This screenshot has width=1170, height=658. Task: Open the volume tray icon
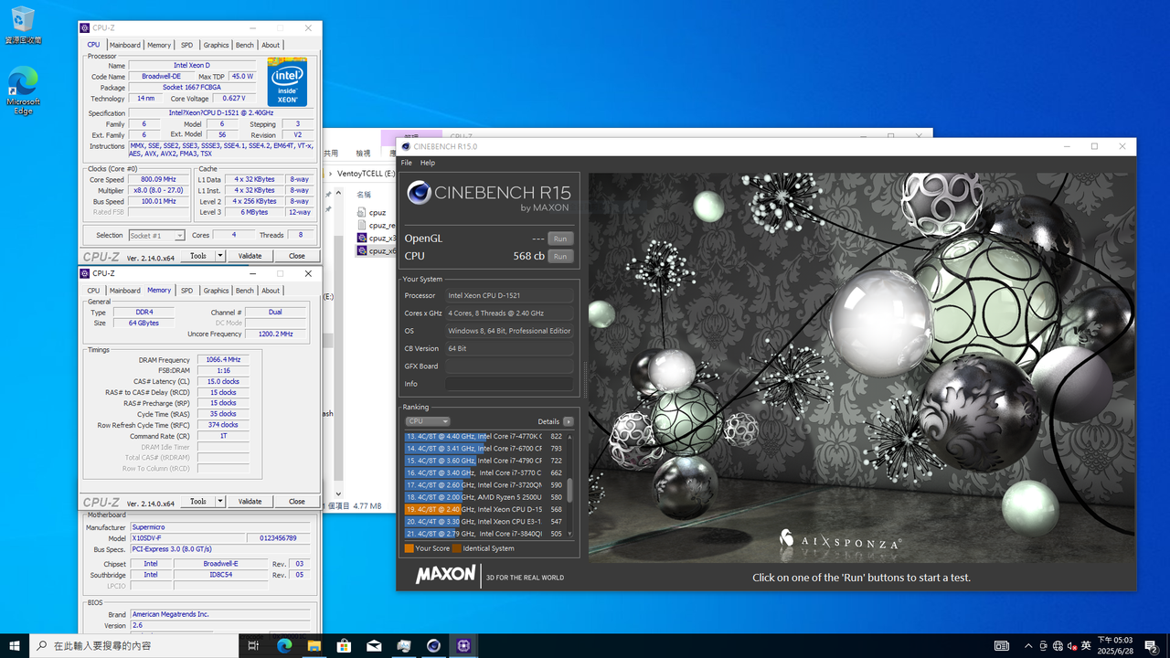click(1072, 646)
